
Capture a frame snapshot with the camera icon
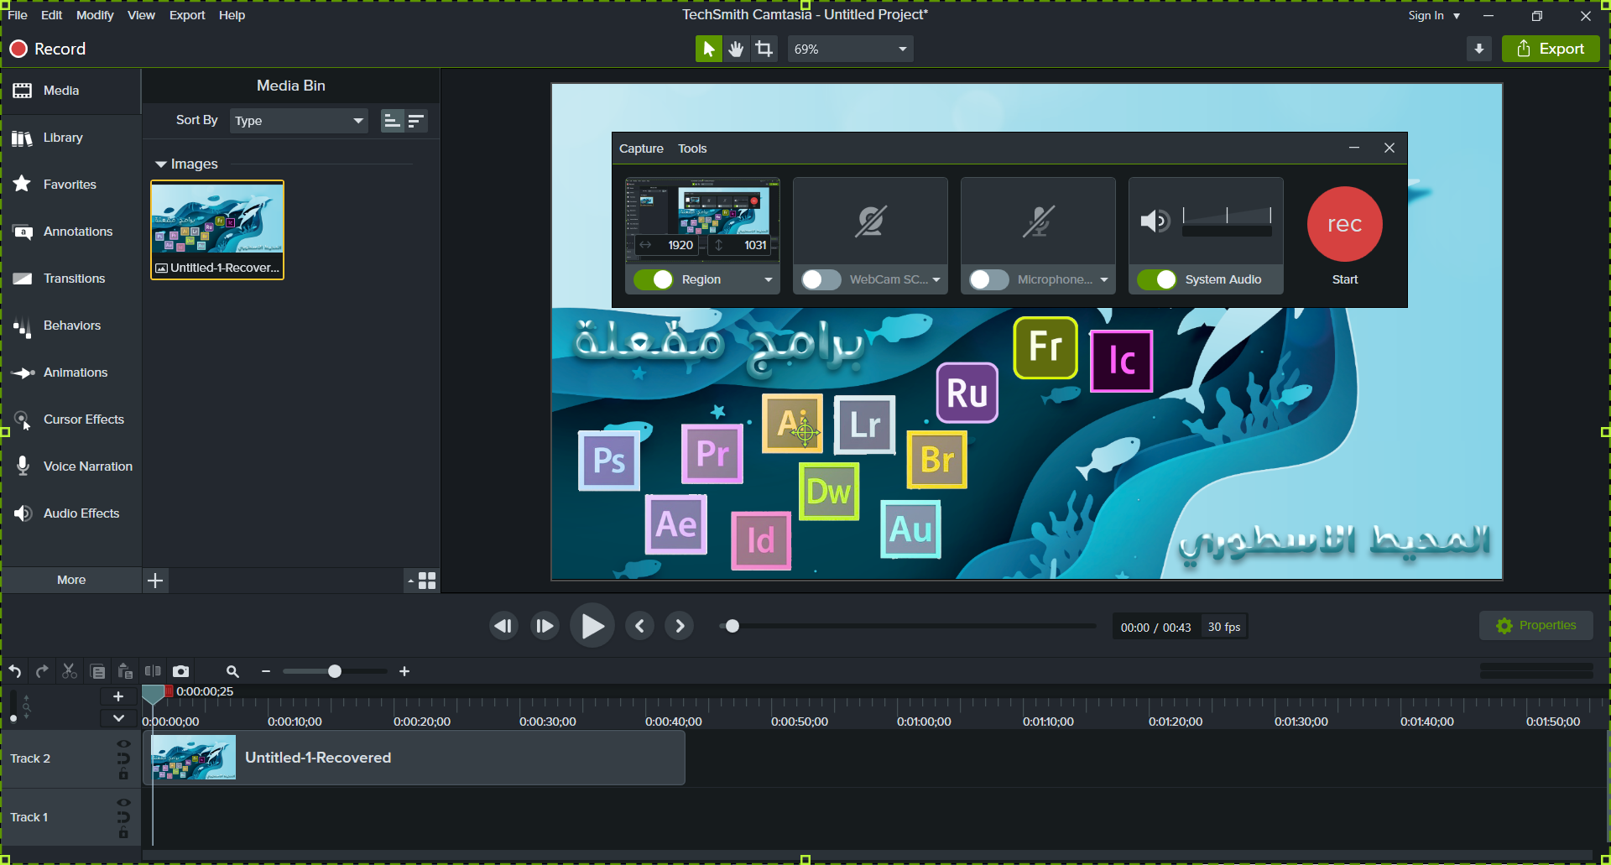tap(180, 671)
